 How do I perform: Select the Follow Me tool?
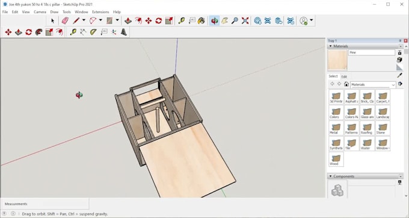pos(39,32)
